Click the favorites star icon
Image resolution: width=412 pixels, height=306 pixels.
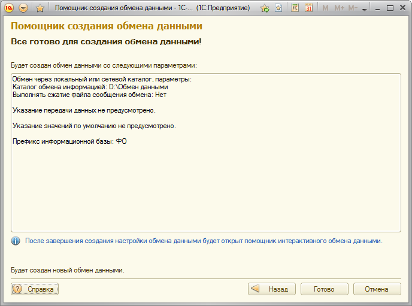40,8
